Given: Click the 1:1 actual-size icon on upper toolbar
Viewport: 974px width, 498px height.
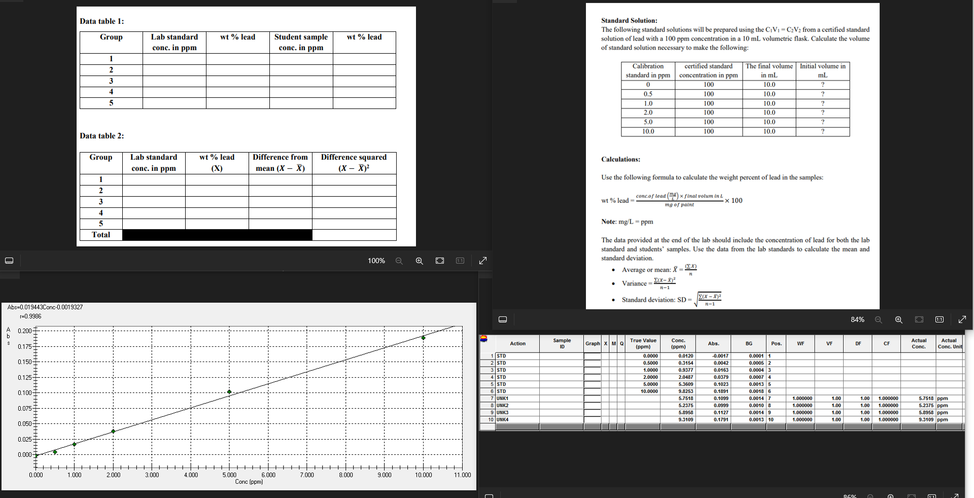Looking at the screenshot, I should tap(460, 261).
